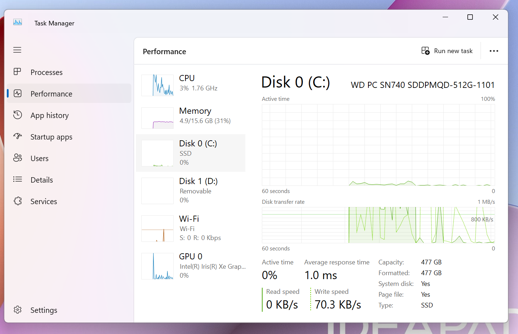Click the Services puzzle-gear icon

click(18, 201)
